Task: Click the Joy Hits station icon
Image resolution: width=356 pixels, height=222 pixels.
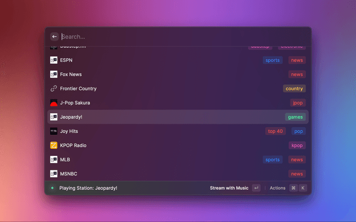Action: coord(54,132)
